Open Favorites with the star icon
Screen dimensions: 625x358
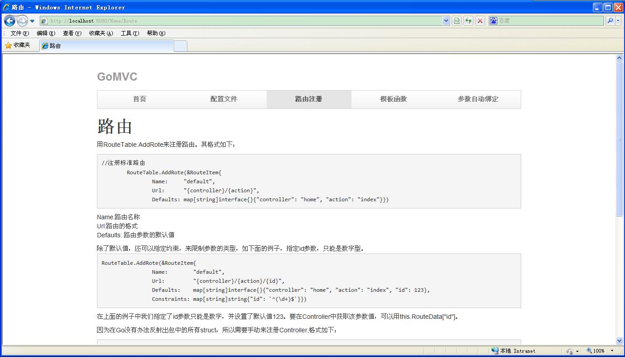[18, 45]
